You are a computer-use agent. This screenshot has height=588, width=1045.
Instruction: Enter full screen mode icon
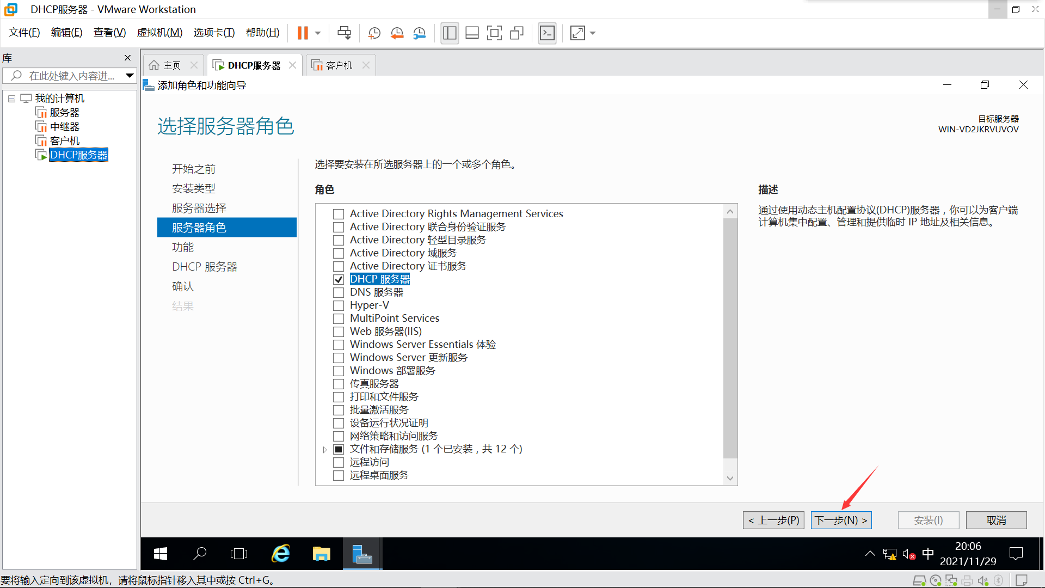point(494,33)
